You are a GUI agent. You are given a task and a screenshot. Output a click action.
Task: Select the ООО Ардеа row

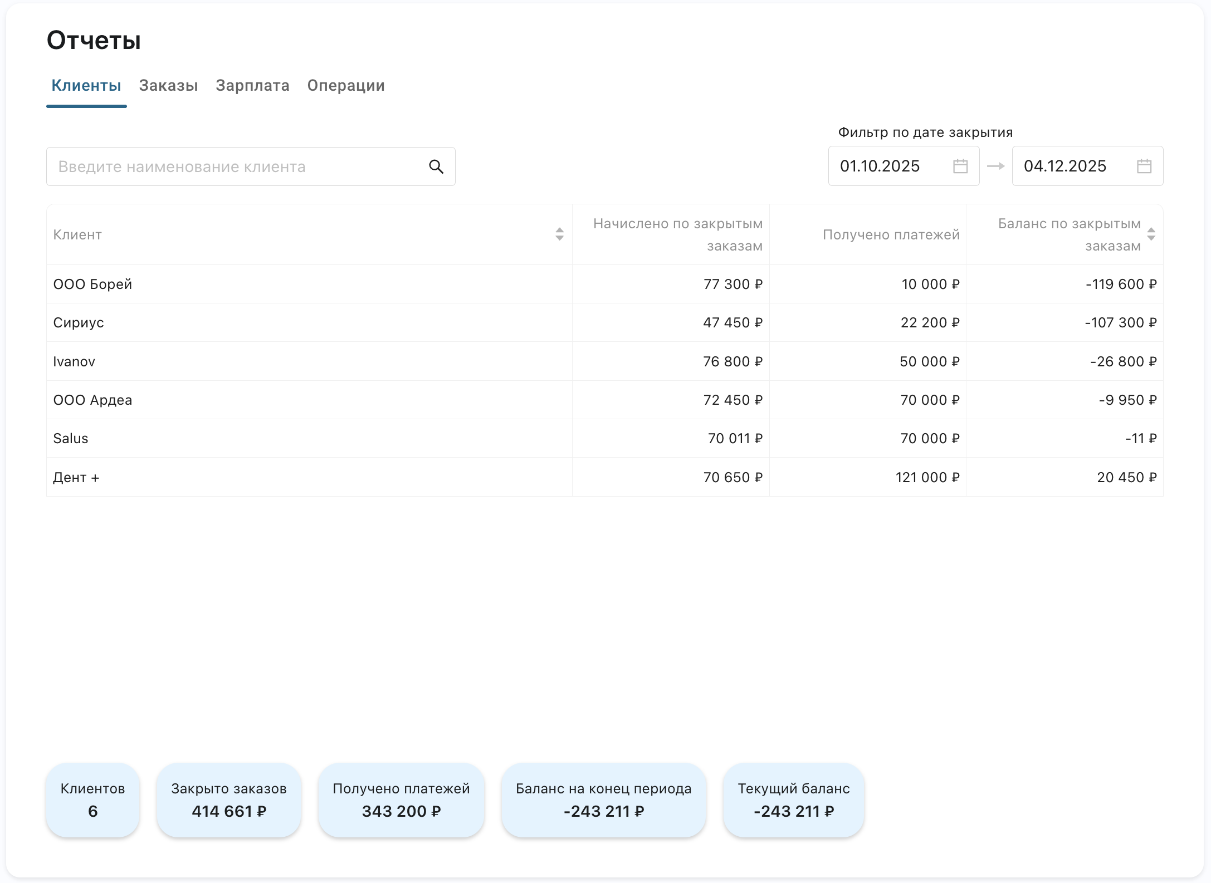(x=92, y=400)
